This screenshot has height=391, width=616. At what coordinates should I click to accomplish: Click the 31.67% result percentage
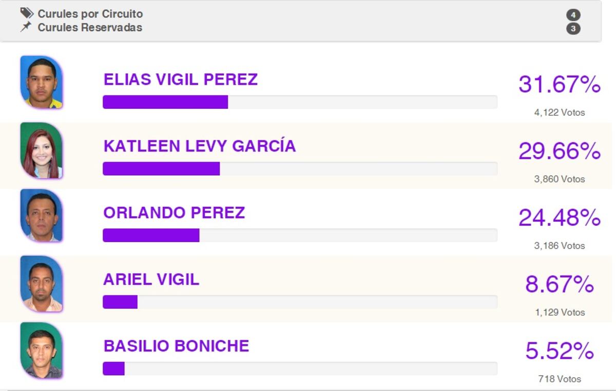[x=559, y=85]
